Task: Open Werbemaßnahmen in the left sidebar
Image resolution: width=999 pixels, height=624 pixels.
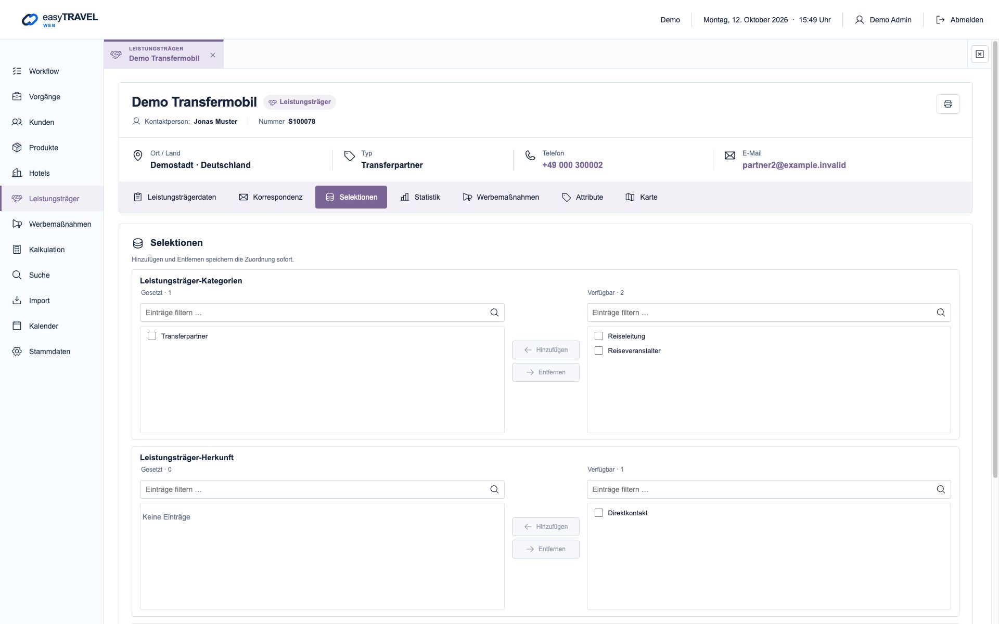Action: [x=52, y=224]
